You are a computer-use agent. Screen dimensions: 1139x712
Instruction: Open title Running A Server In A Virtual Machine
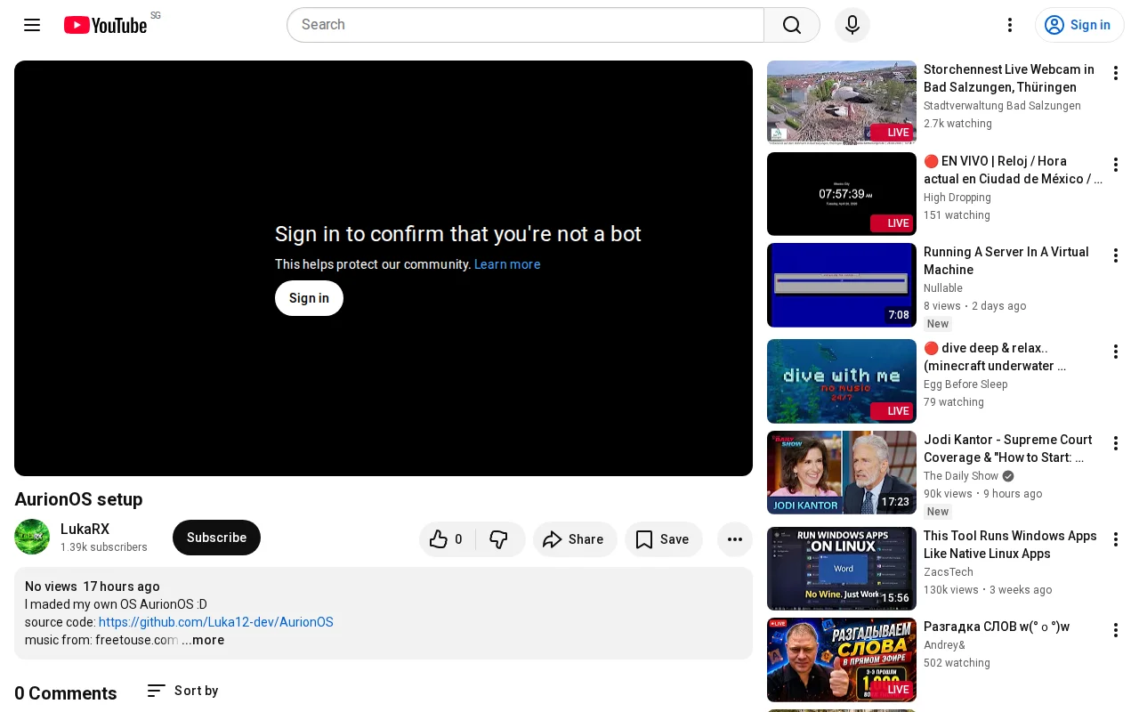pos(1006,261)
